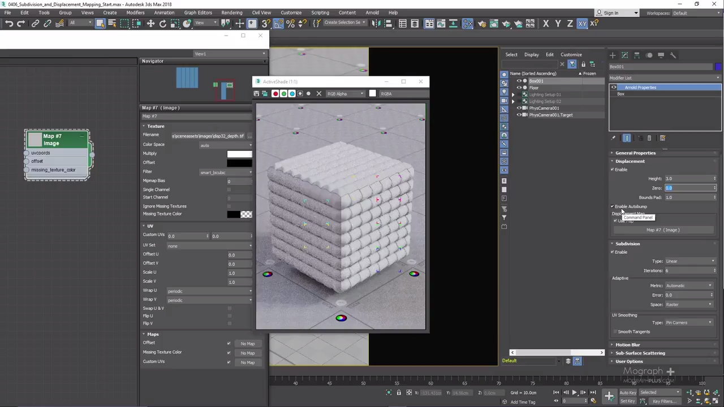
Task: Open the Graph Editors menu
Action: click(x=198, y=12)
